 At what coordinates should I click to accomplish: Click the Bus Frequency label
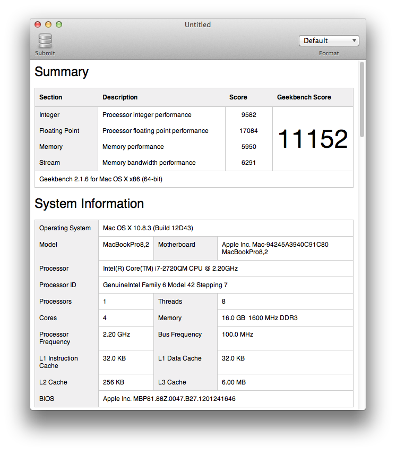point(180,334)
